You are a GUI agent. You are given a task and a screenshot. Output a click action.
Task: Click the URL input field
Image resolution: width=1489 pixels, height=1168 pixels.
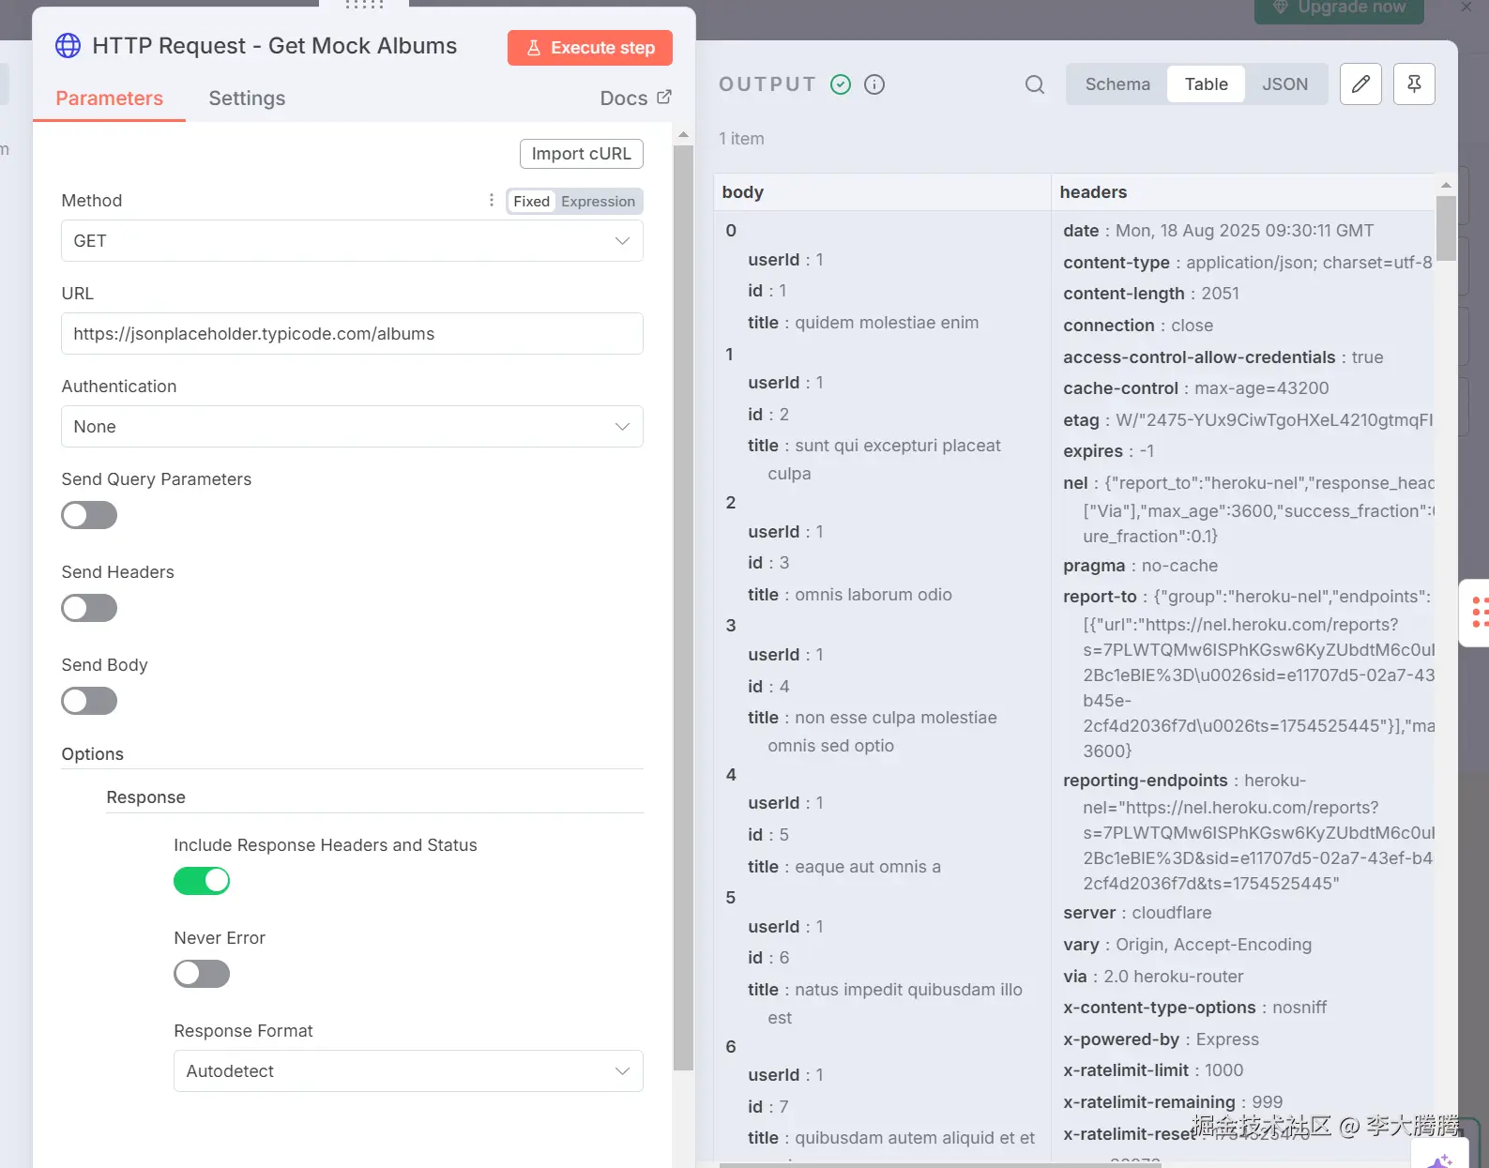click(352, 334)
